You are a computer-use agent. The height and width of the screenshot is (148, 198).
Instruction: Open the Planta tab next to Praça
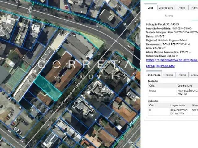(193, 8)
